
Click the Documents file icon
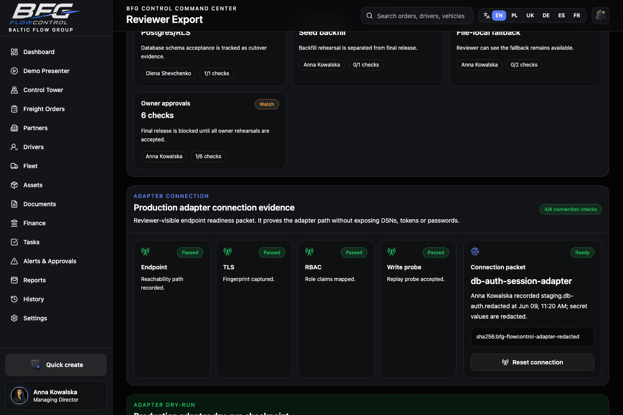pos(14,204)
